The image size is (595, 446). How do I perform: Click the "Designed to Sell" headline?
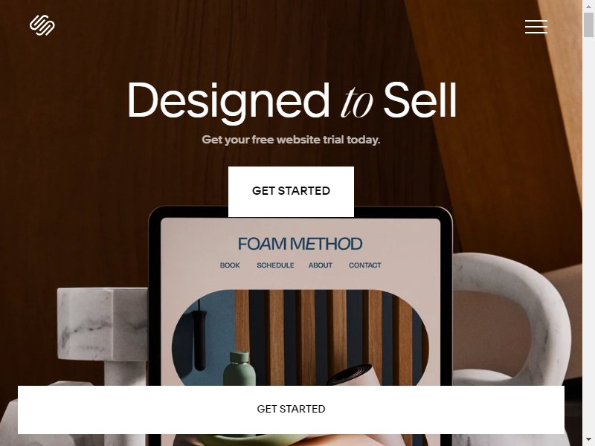pyautogui.click(x=292, y=101)
